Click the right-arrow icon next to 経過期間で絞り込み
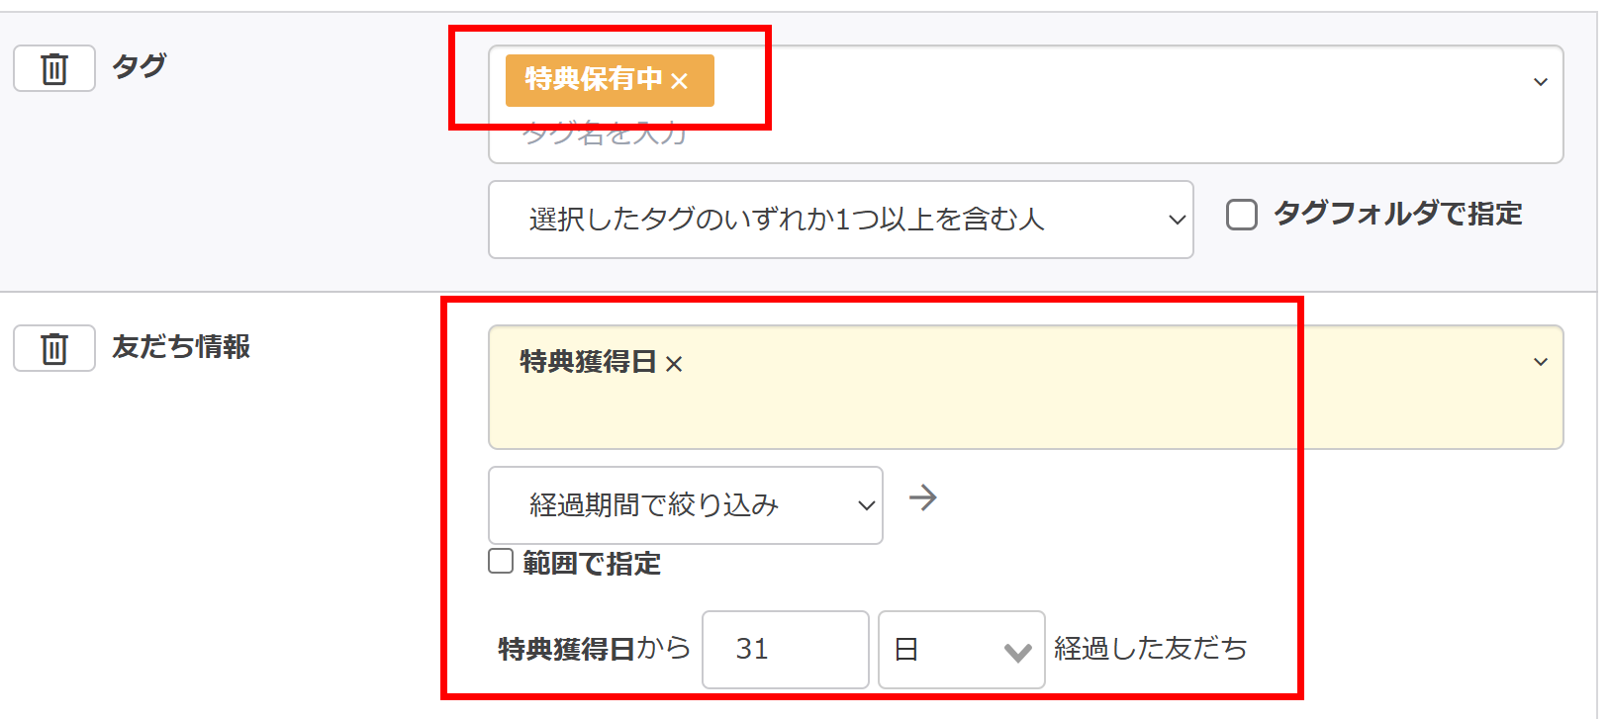The width and height of the screenshot is (1610, 719). coord(923,499)
